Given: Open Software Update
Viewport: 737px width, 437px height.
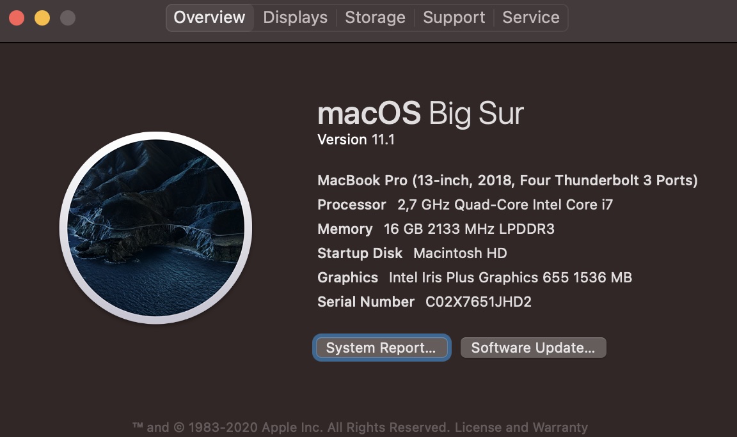Looking at the screenshot, I should 533,348.
